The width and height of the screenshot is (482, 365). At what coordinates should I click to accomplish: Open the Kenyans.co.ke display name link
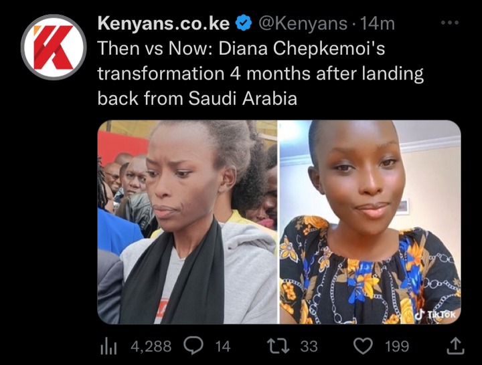click(x=163, y=23)
